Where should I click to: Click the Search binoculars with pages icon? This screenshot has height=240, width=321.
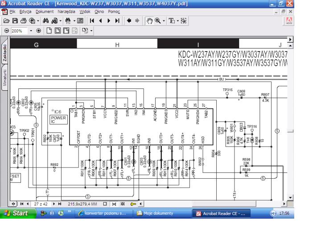pyautogui.click(x=54, y=20)
